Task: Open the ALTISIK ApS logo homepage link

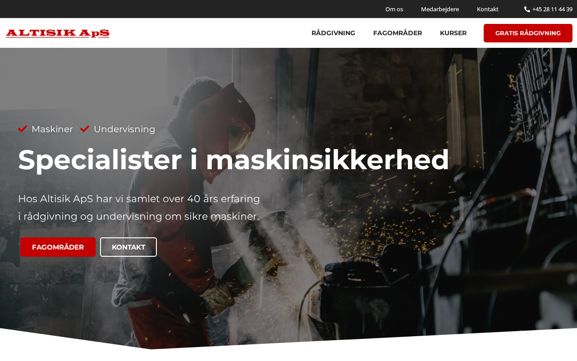Action: pyautogui.click(x=58, y=33)
